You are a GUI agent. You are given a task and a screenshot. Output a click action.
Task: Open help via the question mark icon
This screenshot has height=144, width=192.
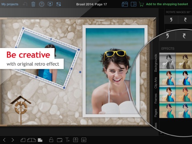coord(42,4)
